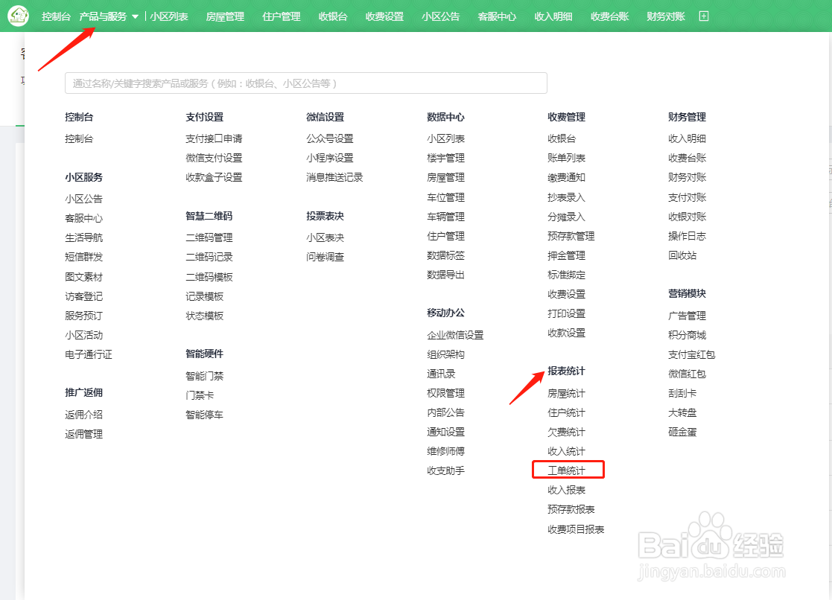Viewport: 832px width, 600px height.
Task: Open the grid icon at top-right navbar
Action: point(703,15)
